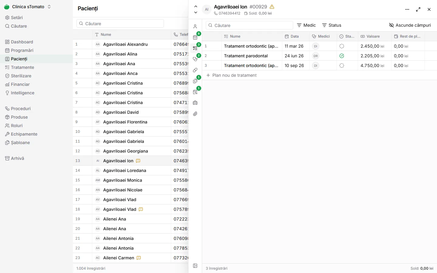
Task: Open the recurring calendar icon with badge 1
Action: 195,92
